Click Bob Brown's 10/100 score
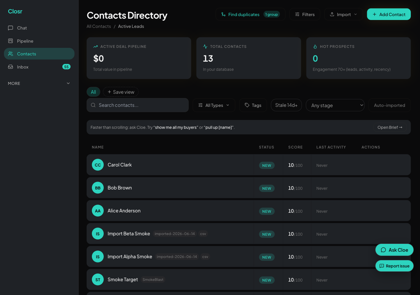This screenshot has width=420, height=295. pyautogui.click(x=295, y=188)
